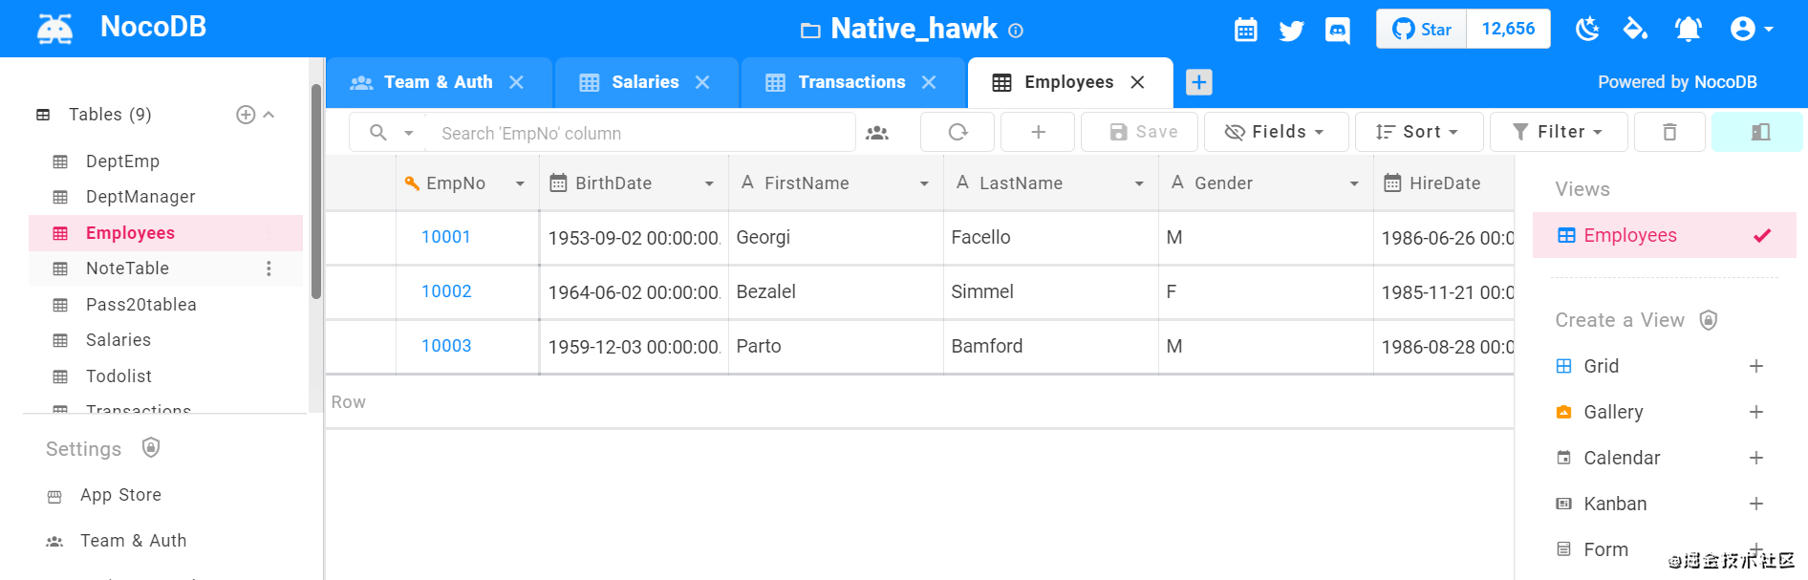This screenshot has width=1808, height=580.
Task: Open the Filter dropdown
Action: (1558, 132)
